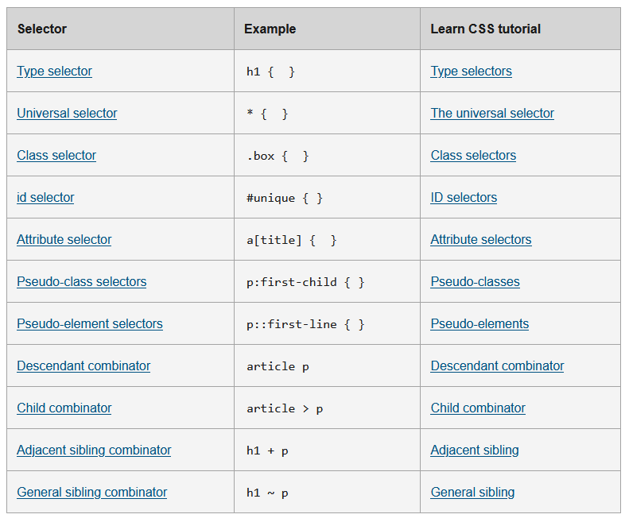The height and width of the screenshot is (522, 629).
Task: Click the id selector link
Action: coord(45,198)
